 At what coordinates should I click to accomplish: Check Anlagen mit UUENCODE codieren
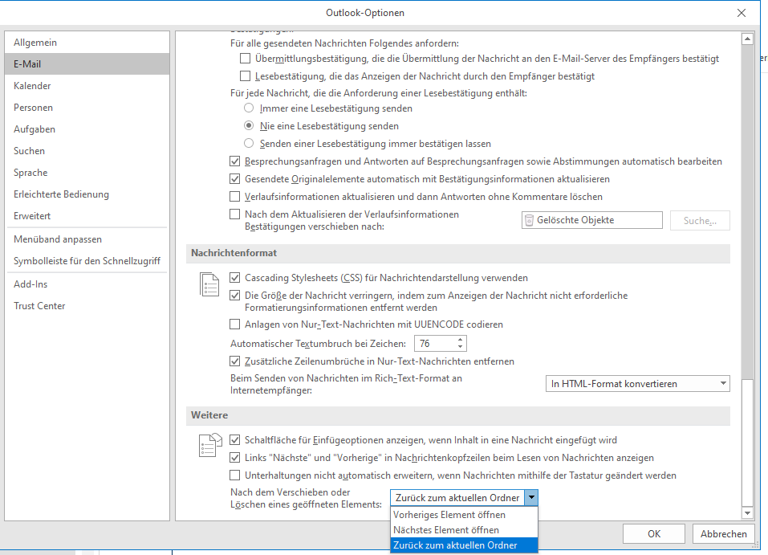235,324
